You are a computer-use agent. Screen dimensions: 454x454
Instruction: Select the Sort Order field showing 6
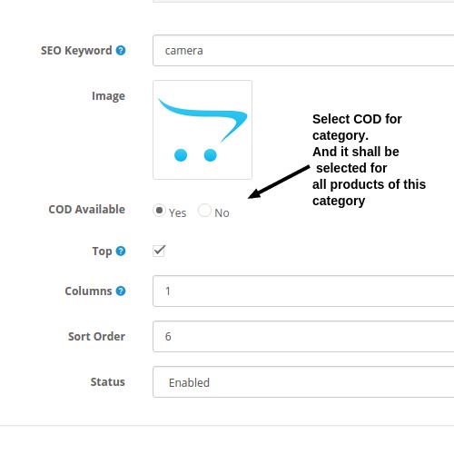click(x=303, y=336)
